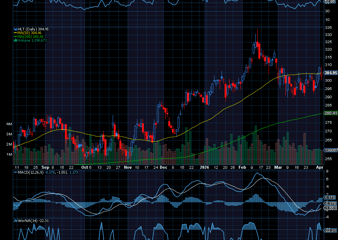
Task: Select the green MA(200) line icon
Action: (x=15, y=36)
